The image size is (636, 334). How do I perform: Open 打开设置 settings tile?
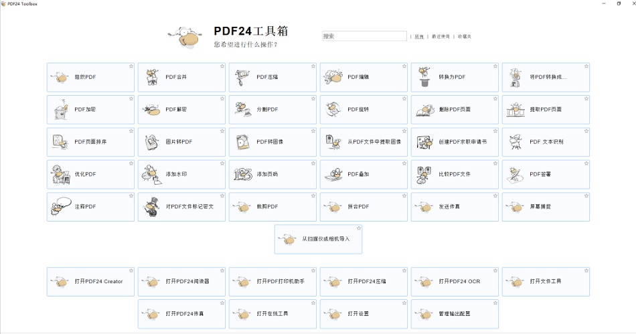click(x=364, y=314)
